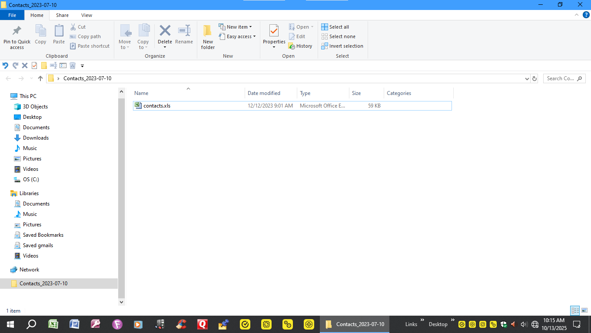
Task: Click the Redo icon in Quick Access Toolbar
Action: (x=14, y=65)
